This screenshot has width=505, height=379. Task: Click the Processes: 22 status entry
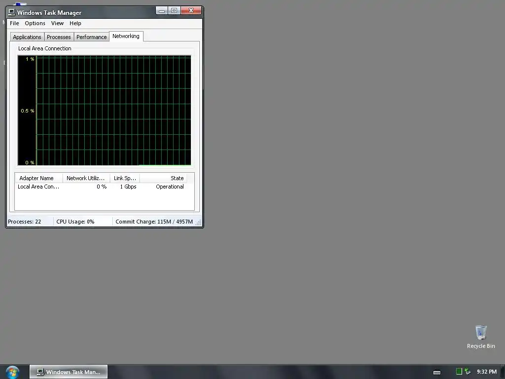pyautogui.click(x=30, y=222)
